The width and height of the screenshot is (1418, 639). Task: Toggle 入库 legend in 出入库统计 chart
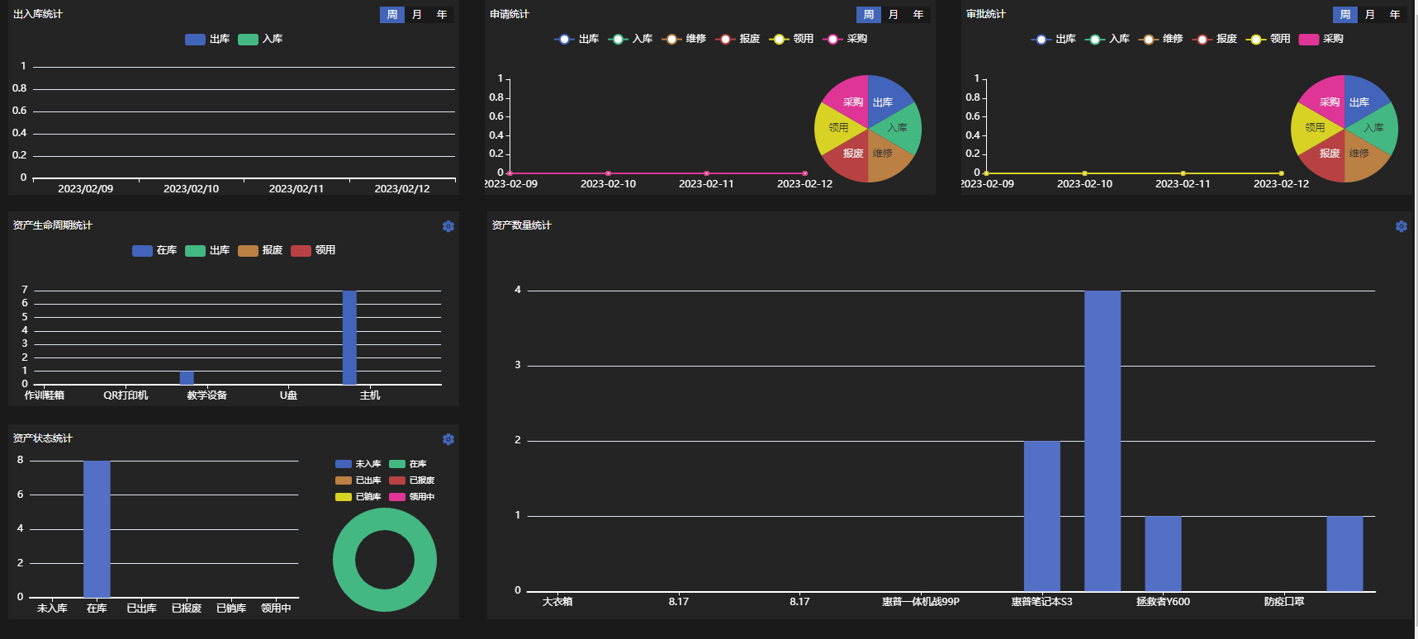click(x=260, y=39)
